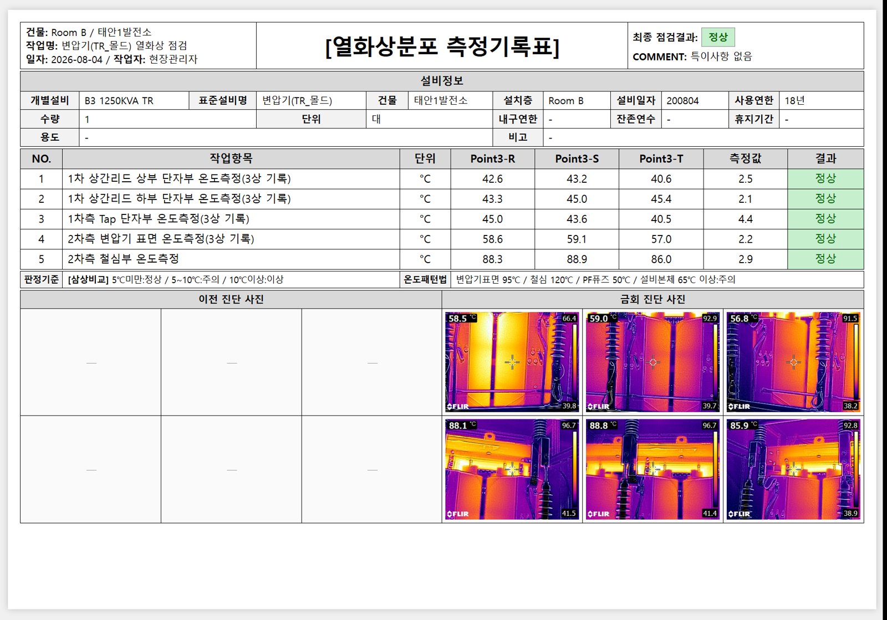
Task: Click the 18년 사용연한 value
Action: tap(821, 100)
